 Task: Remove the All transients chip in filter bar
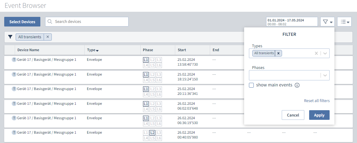pyautogui.click(x=48, y=37)
